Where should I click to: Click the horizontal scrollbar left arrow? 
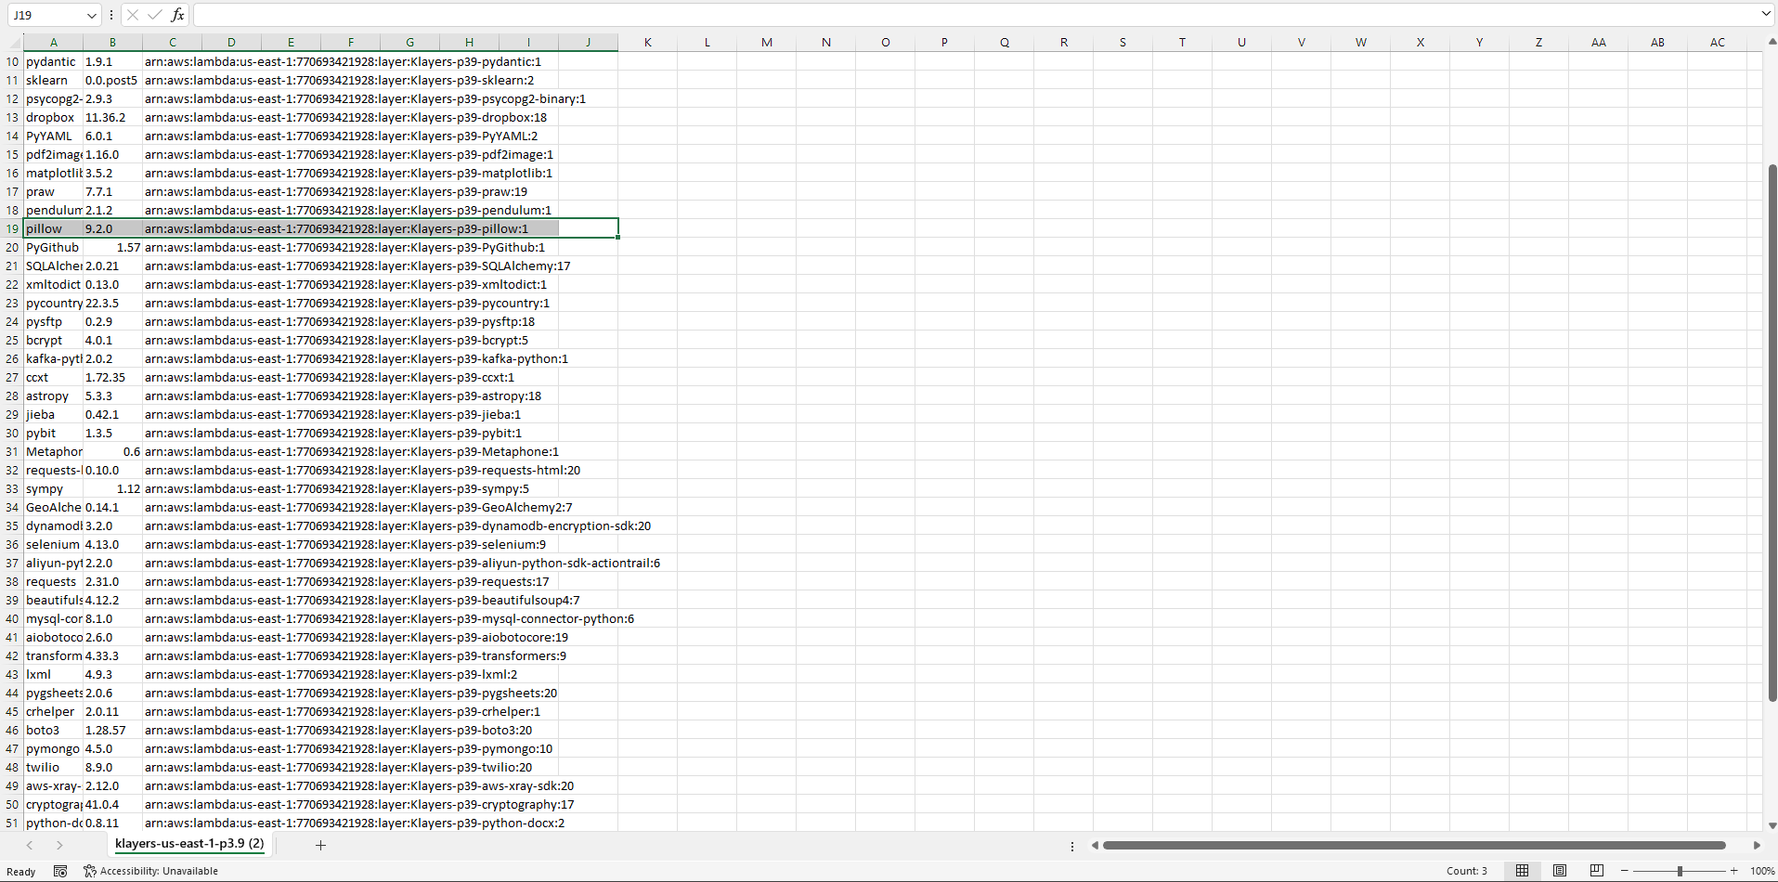click(1095, 845)
